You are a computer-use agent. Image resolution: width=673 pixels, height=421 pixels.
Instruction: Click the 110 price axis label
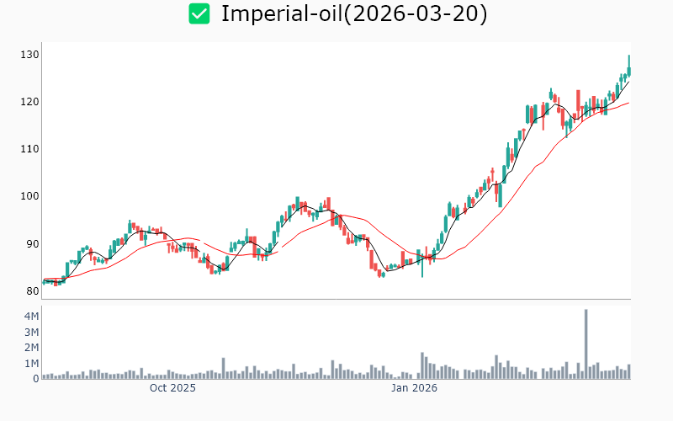point(31,149)
